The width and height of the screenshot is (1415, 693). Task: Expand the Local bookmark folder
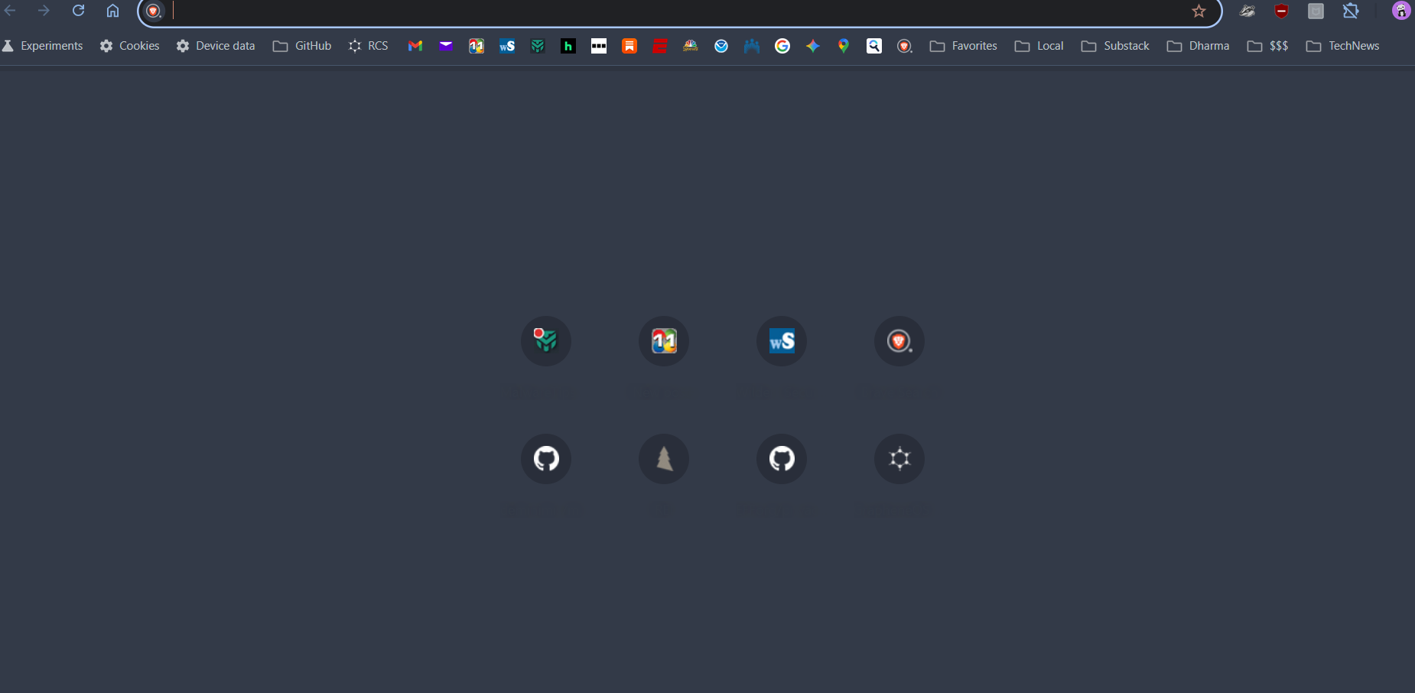coord(1039,46)
